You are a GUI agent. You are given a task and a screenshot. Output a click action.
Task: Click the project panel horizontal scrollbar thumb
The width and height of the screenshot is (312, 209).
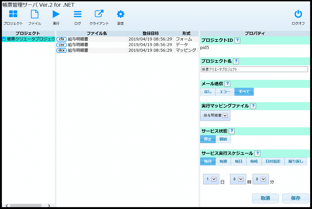click(x=26, y=206)
